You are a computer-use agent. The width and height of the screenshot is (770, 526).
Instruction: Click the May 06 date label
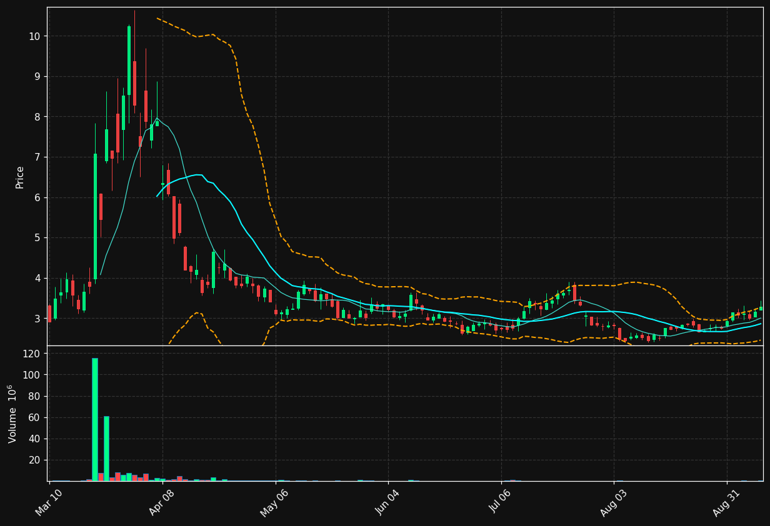point(275,502)
